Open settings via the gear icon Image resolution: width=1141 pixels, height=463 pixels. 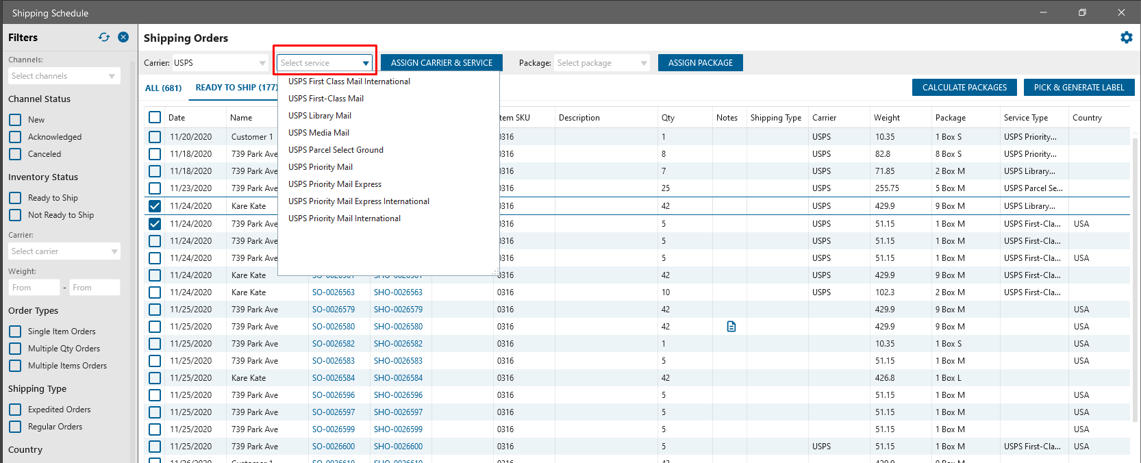[x=1126, y=38]
